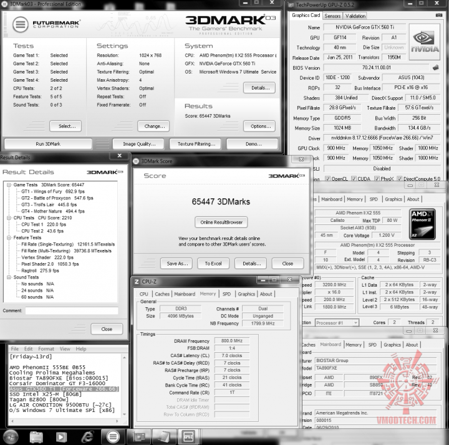Close the Result Details panel with Close button
This screenshot has height=445, width=449.
107,329
